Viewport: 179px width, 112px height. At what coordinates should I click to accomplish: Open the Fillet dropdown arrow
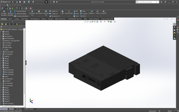pyautogui.click(x=63, y=16)
